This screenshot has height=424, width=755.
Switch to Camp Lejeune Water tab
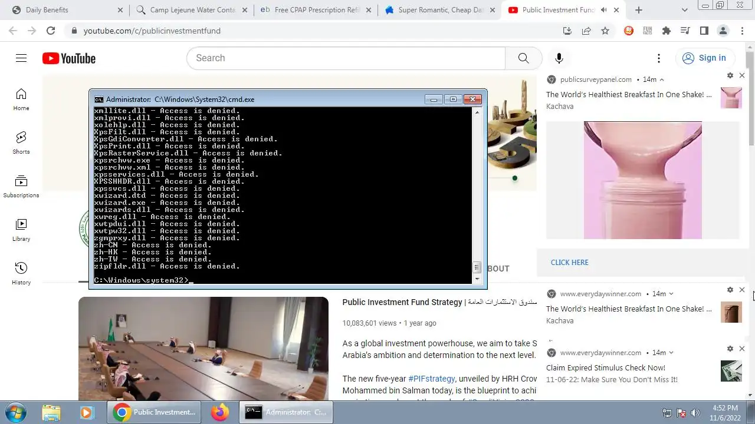192,10
